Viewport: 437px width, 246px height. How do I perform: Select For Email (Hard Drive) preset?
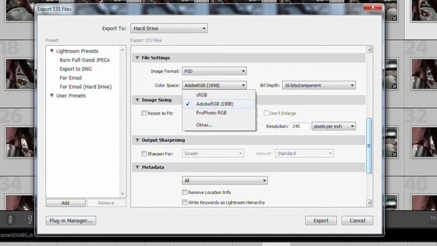(x=85, y=87)
